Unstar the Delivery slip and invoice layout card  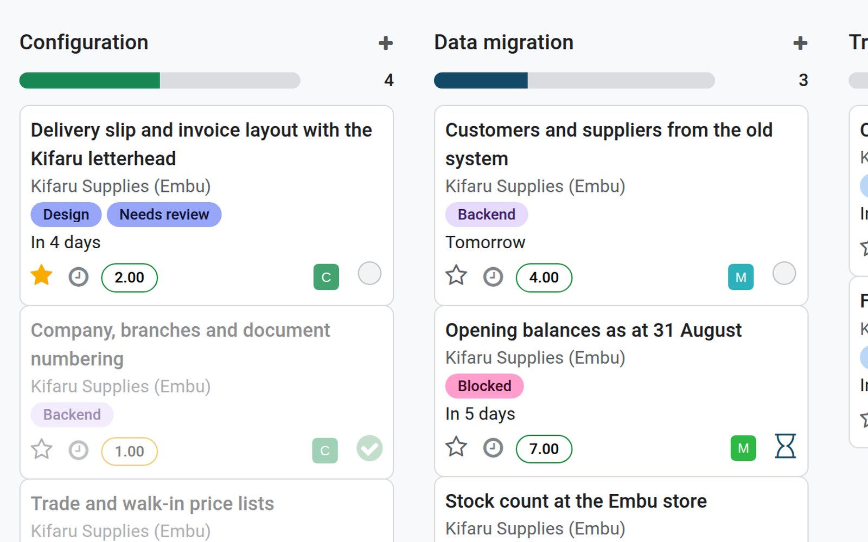[42, 275]
